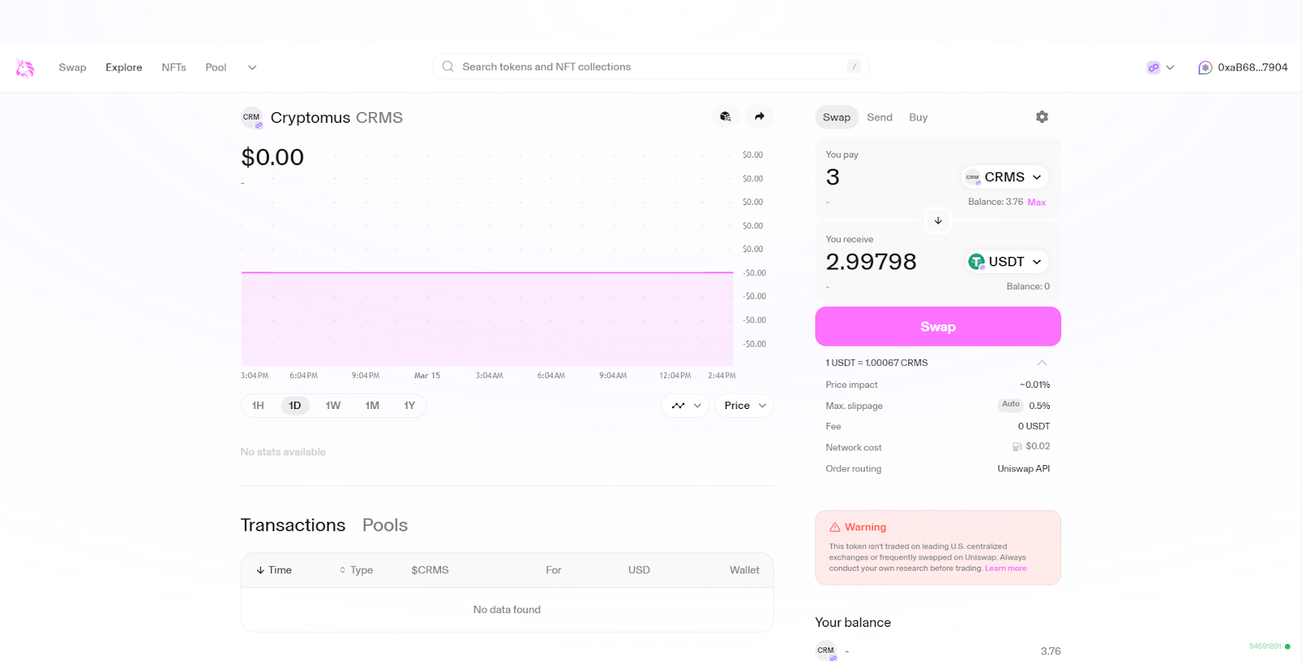Click the Wallet column header
1302x661 pixels.
(744, 570)
